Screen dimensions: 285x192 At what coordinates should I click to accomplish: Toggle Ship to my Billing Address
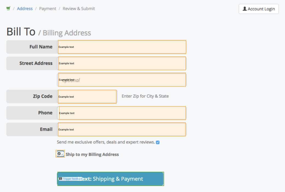pos(60,154)
